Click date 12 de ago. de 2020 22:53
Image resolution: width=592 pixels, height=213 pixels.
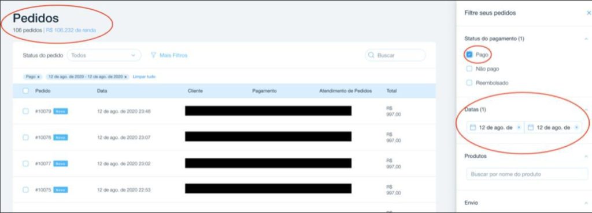[124, 190]
